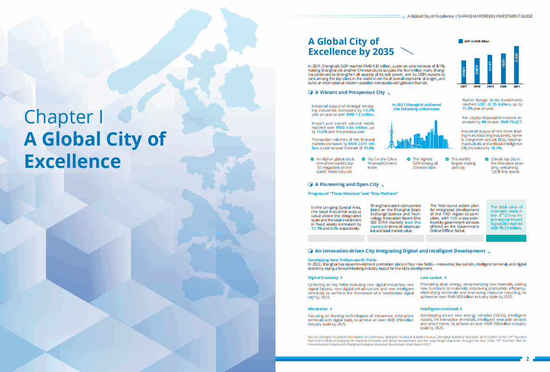
Task: Click the check icon beside "The world's largest trading port city"
Action: click(447, 159)
